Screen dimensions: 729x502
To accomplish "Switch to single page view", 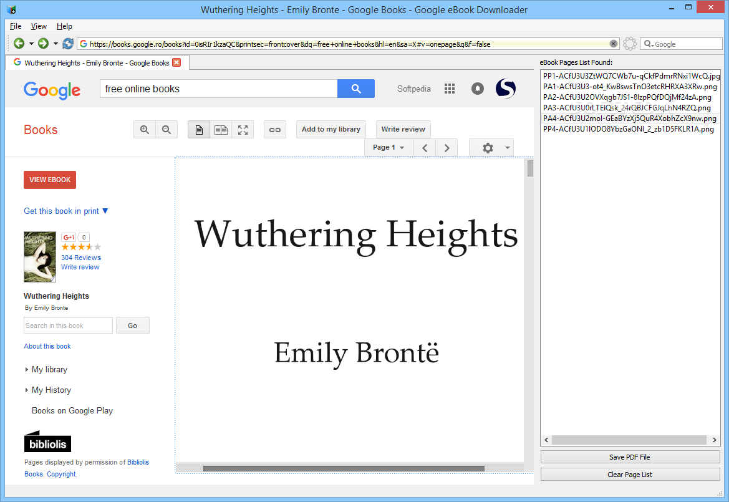I will (199, 130).
